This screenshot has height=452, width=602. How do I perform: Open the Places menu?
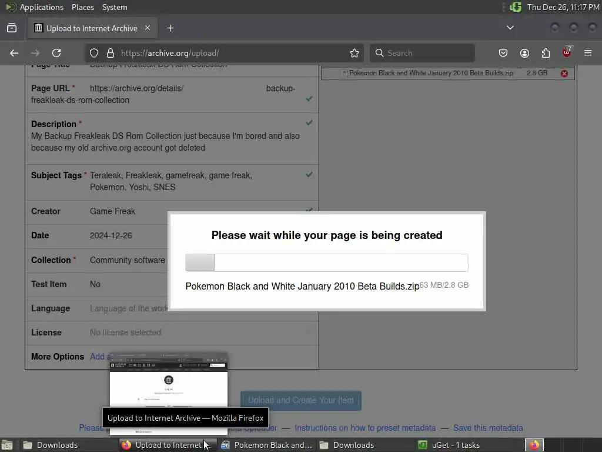(82, 7)
